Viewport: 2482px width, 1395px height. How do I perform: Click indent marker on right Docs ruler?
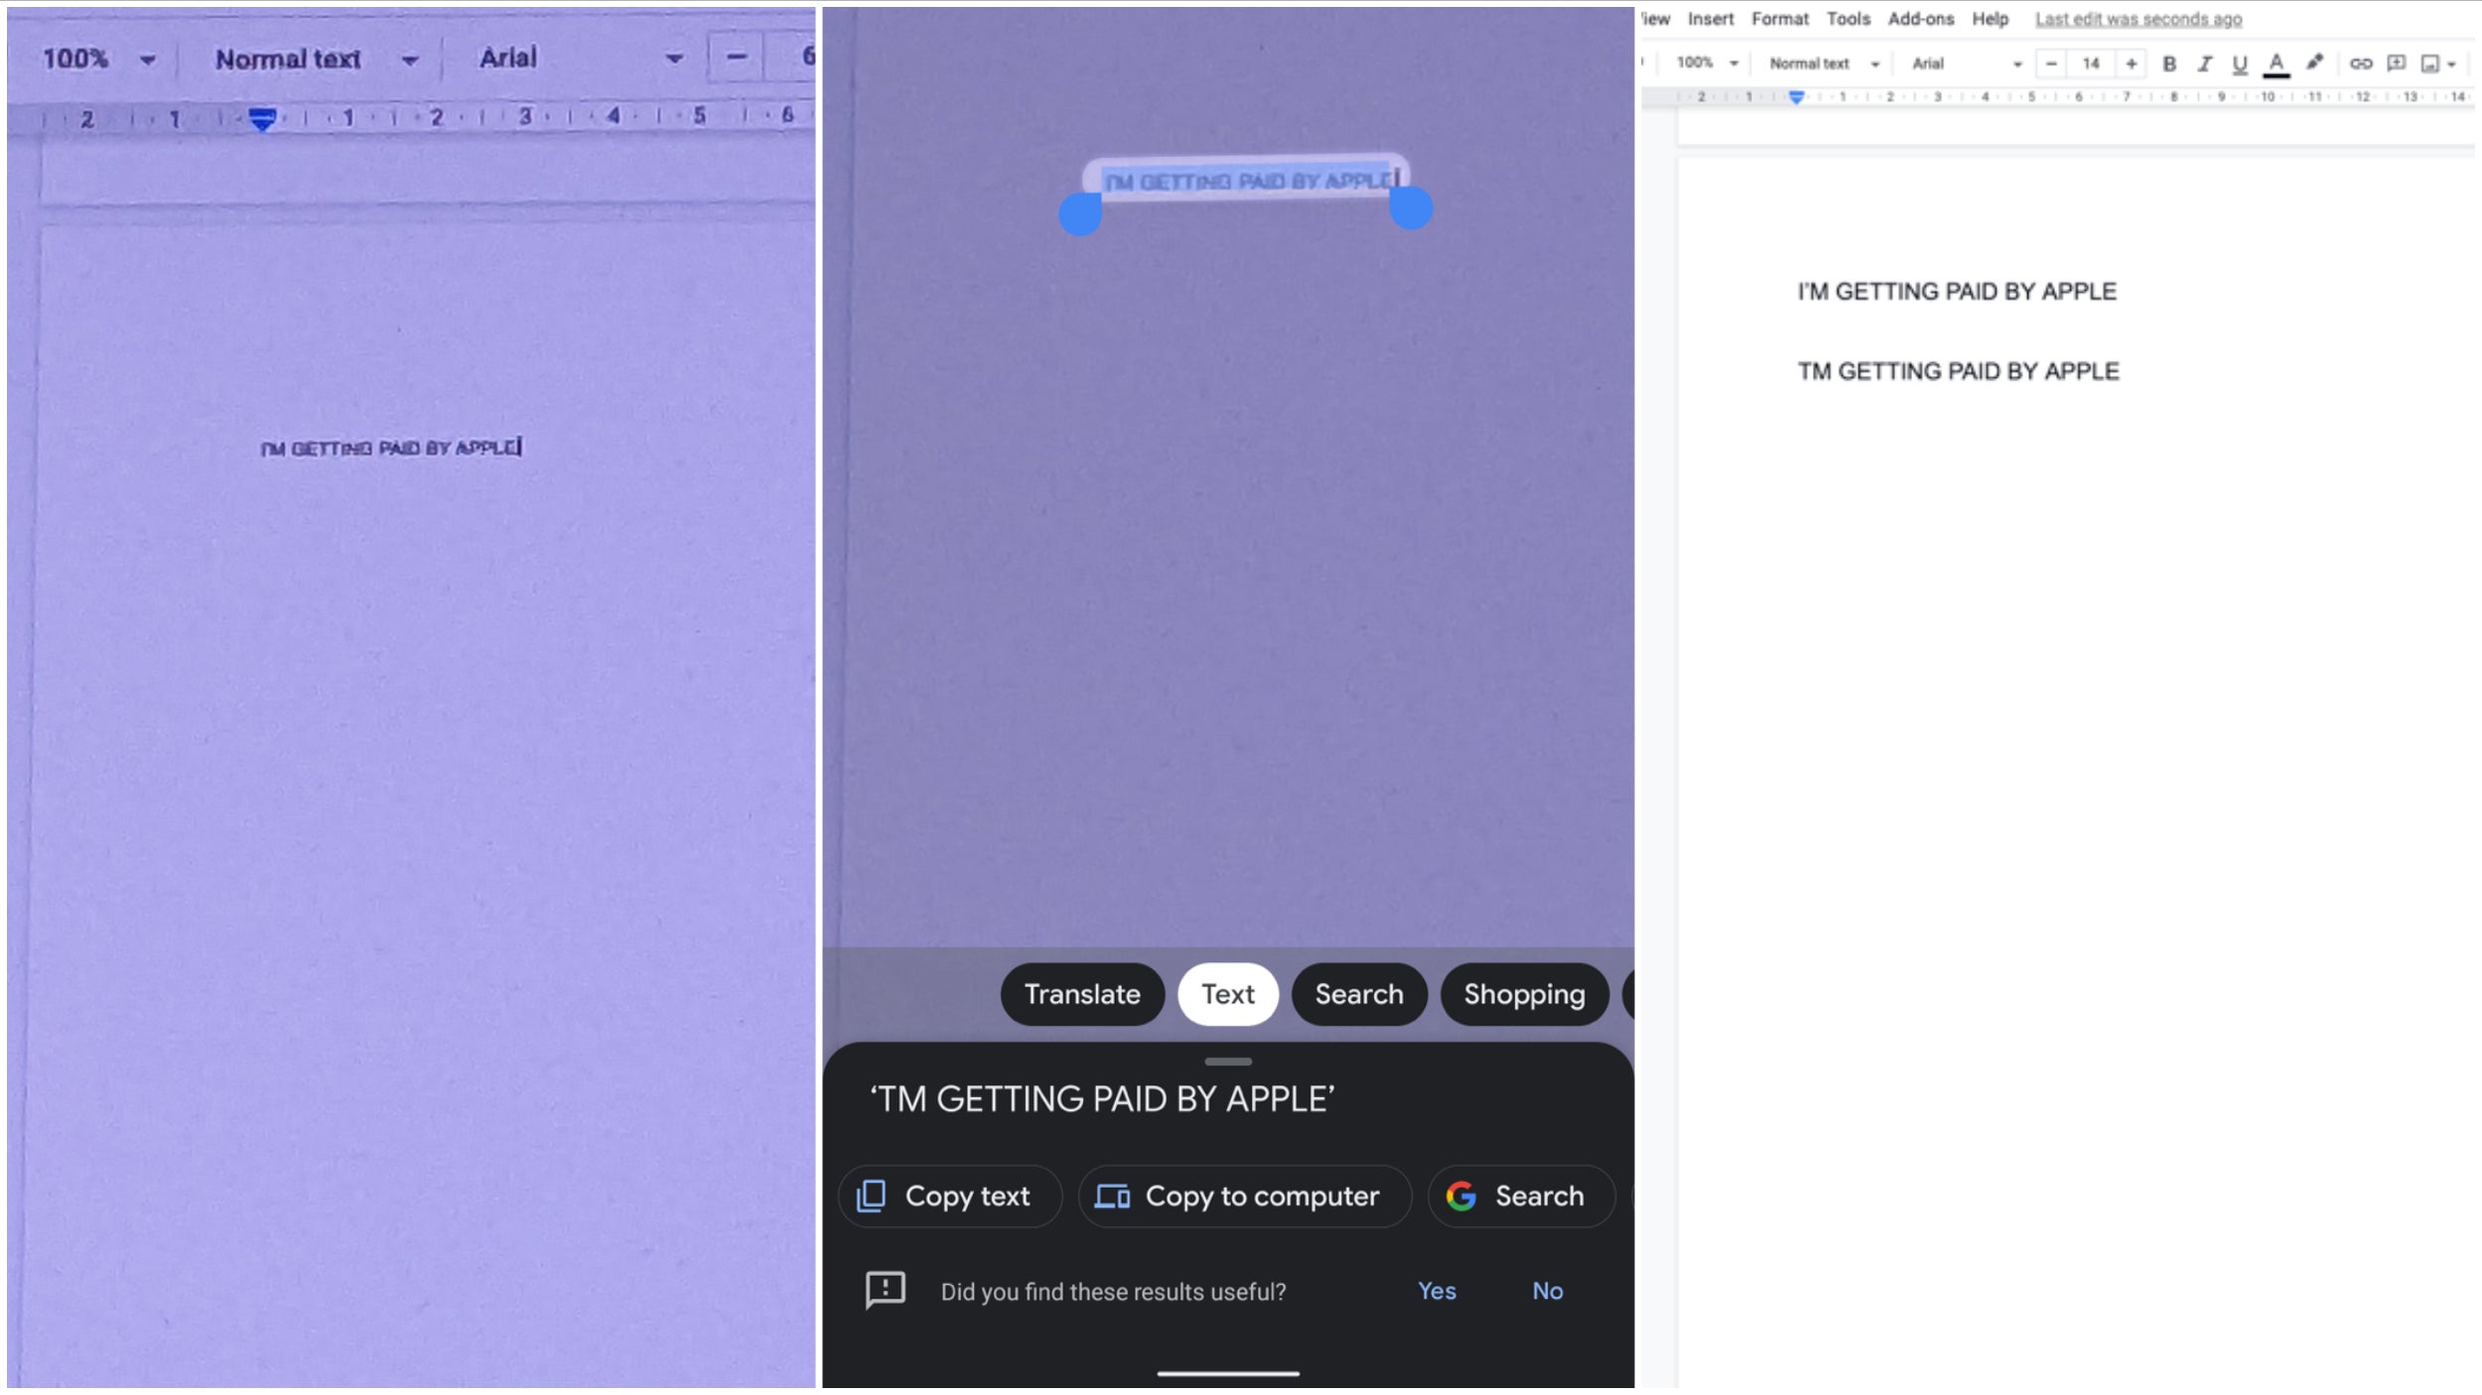1797,96
